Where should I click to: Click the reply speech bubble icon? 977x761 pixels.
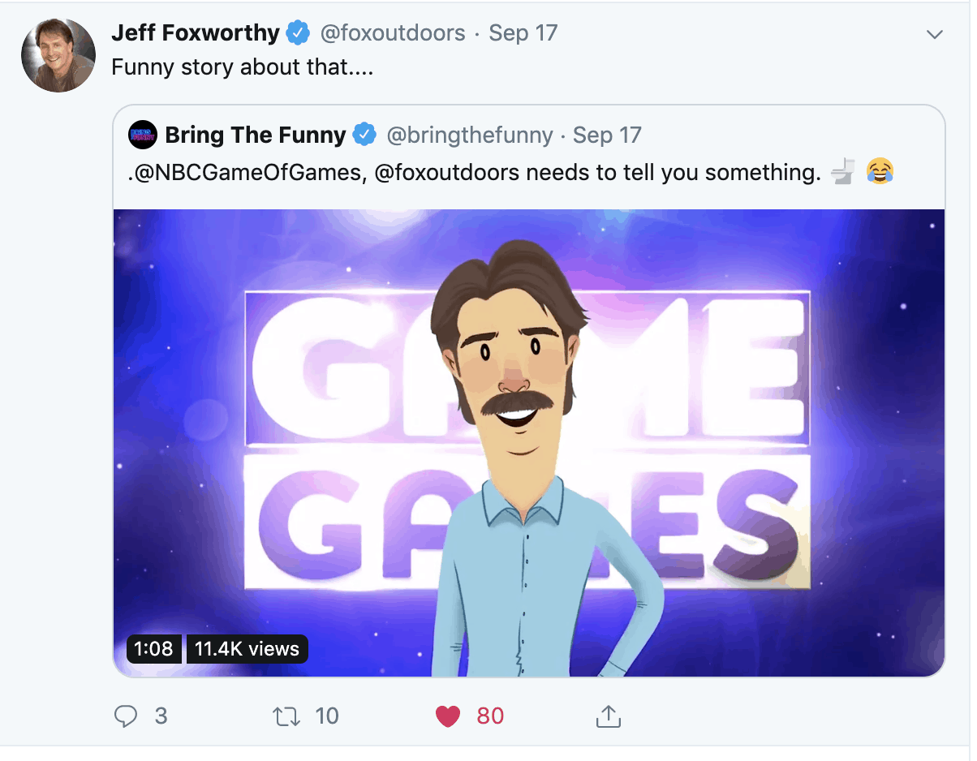[x=126, y=716]
